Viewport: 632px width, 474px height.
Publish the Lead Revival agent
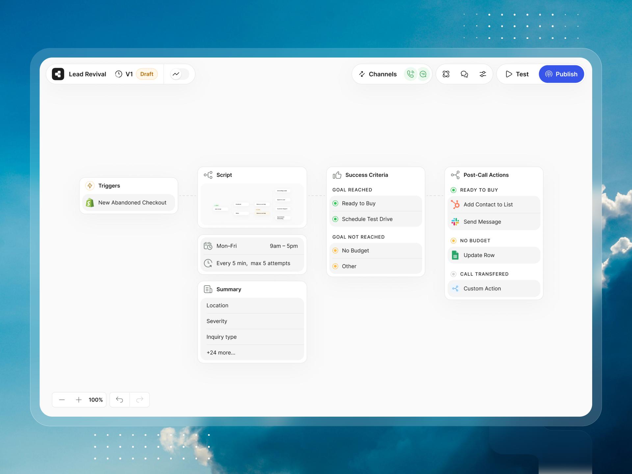(x=561, y=74)
